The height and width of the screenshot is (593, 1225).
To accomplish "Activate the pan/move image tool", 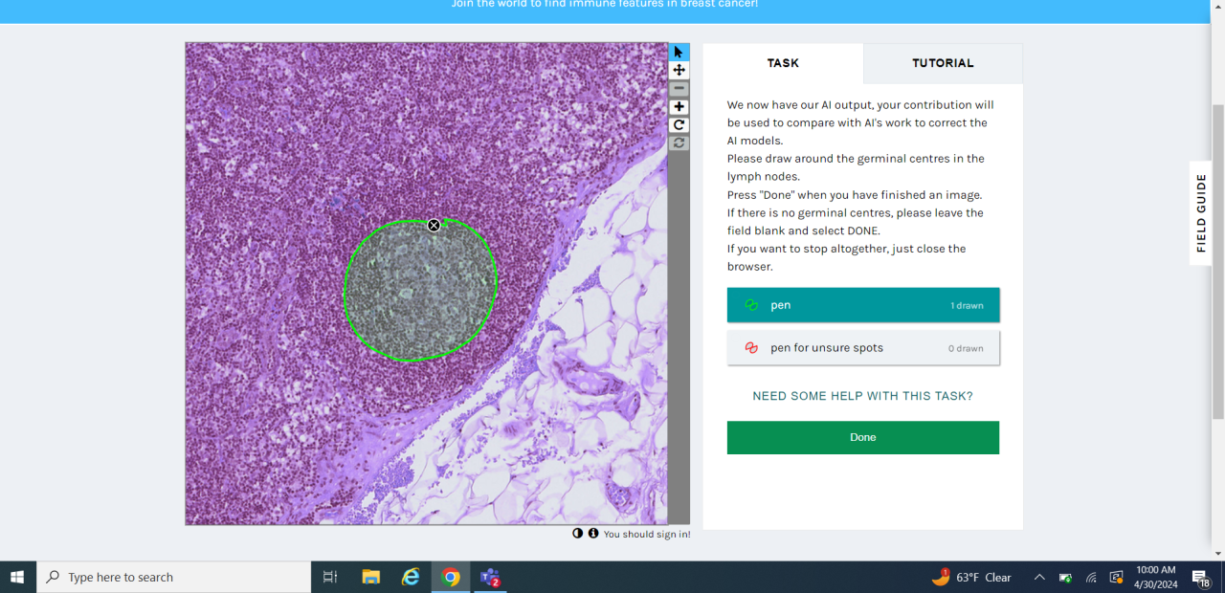I will pyautogui.click(x=679, y=70).
